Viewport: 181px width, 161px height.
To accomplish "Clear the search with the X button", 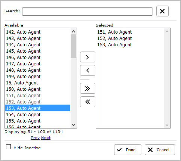I will point(162,11).
